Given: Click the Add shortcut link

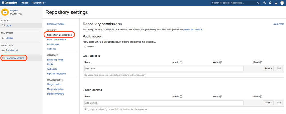Looking at the screenshot, I should 12,50.
